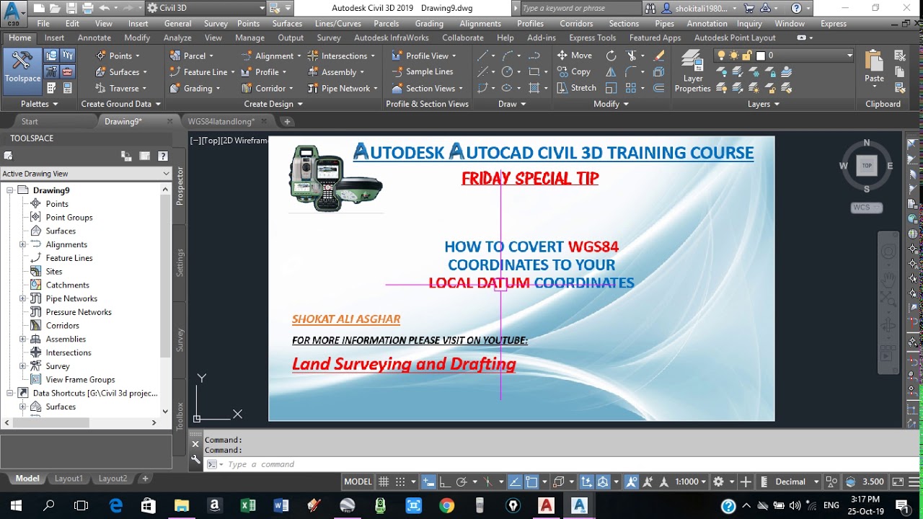The width and height of the screenshot is (923, 519).
Task: Switch to WGS84latandlong drawing tab
Action: click(x=221, y=121)
